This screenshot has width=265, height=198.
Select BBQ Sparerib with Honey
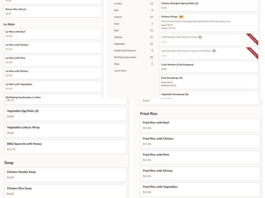(65, 147)
